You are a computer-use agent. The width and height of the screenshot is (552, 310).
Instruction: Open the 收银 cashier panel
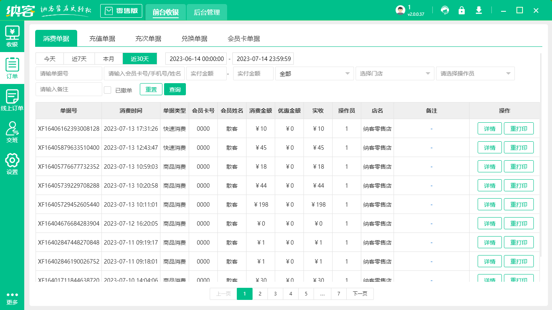click(13, 36)
